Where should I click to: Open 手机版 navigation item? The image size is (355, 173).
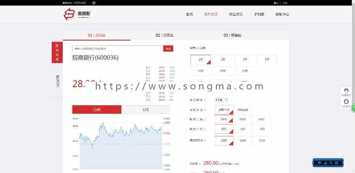point(259,14)
